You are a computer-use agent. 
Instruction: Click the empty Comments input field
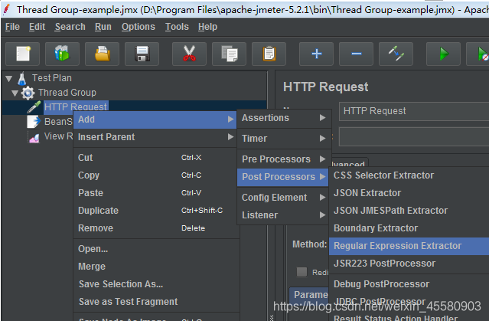(x=414, y=137)
